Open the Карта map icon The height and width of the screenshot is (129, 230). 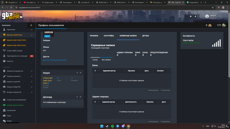tap(4, 115)
